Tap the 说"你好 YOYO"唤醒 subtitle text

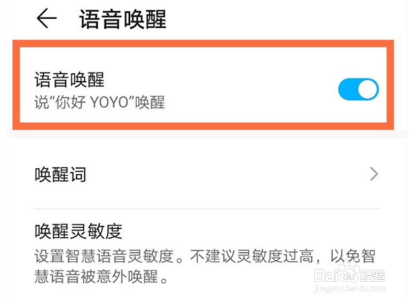(x=100, y=102)
